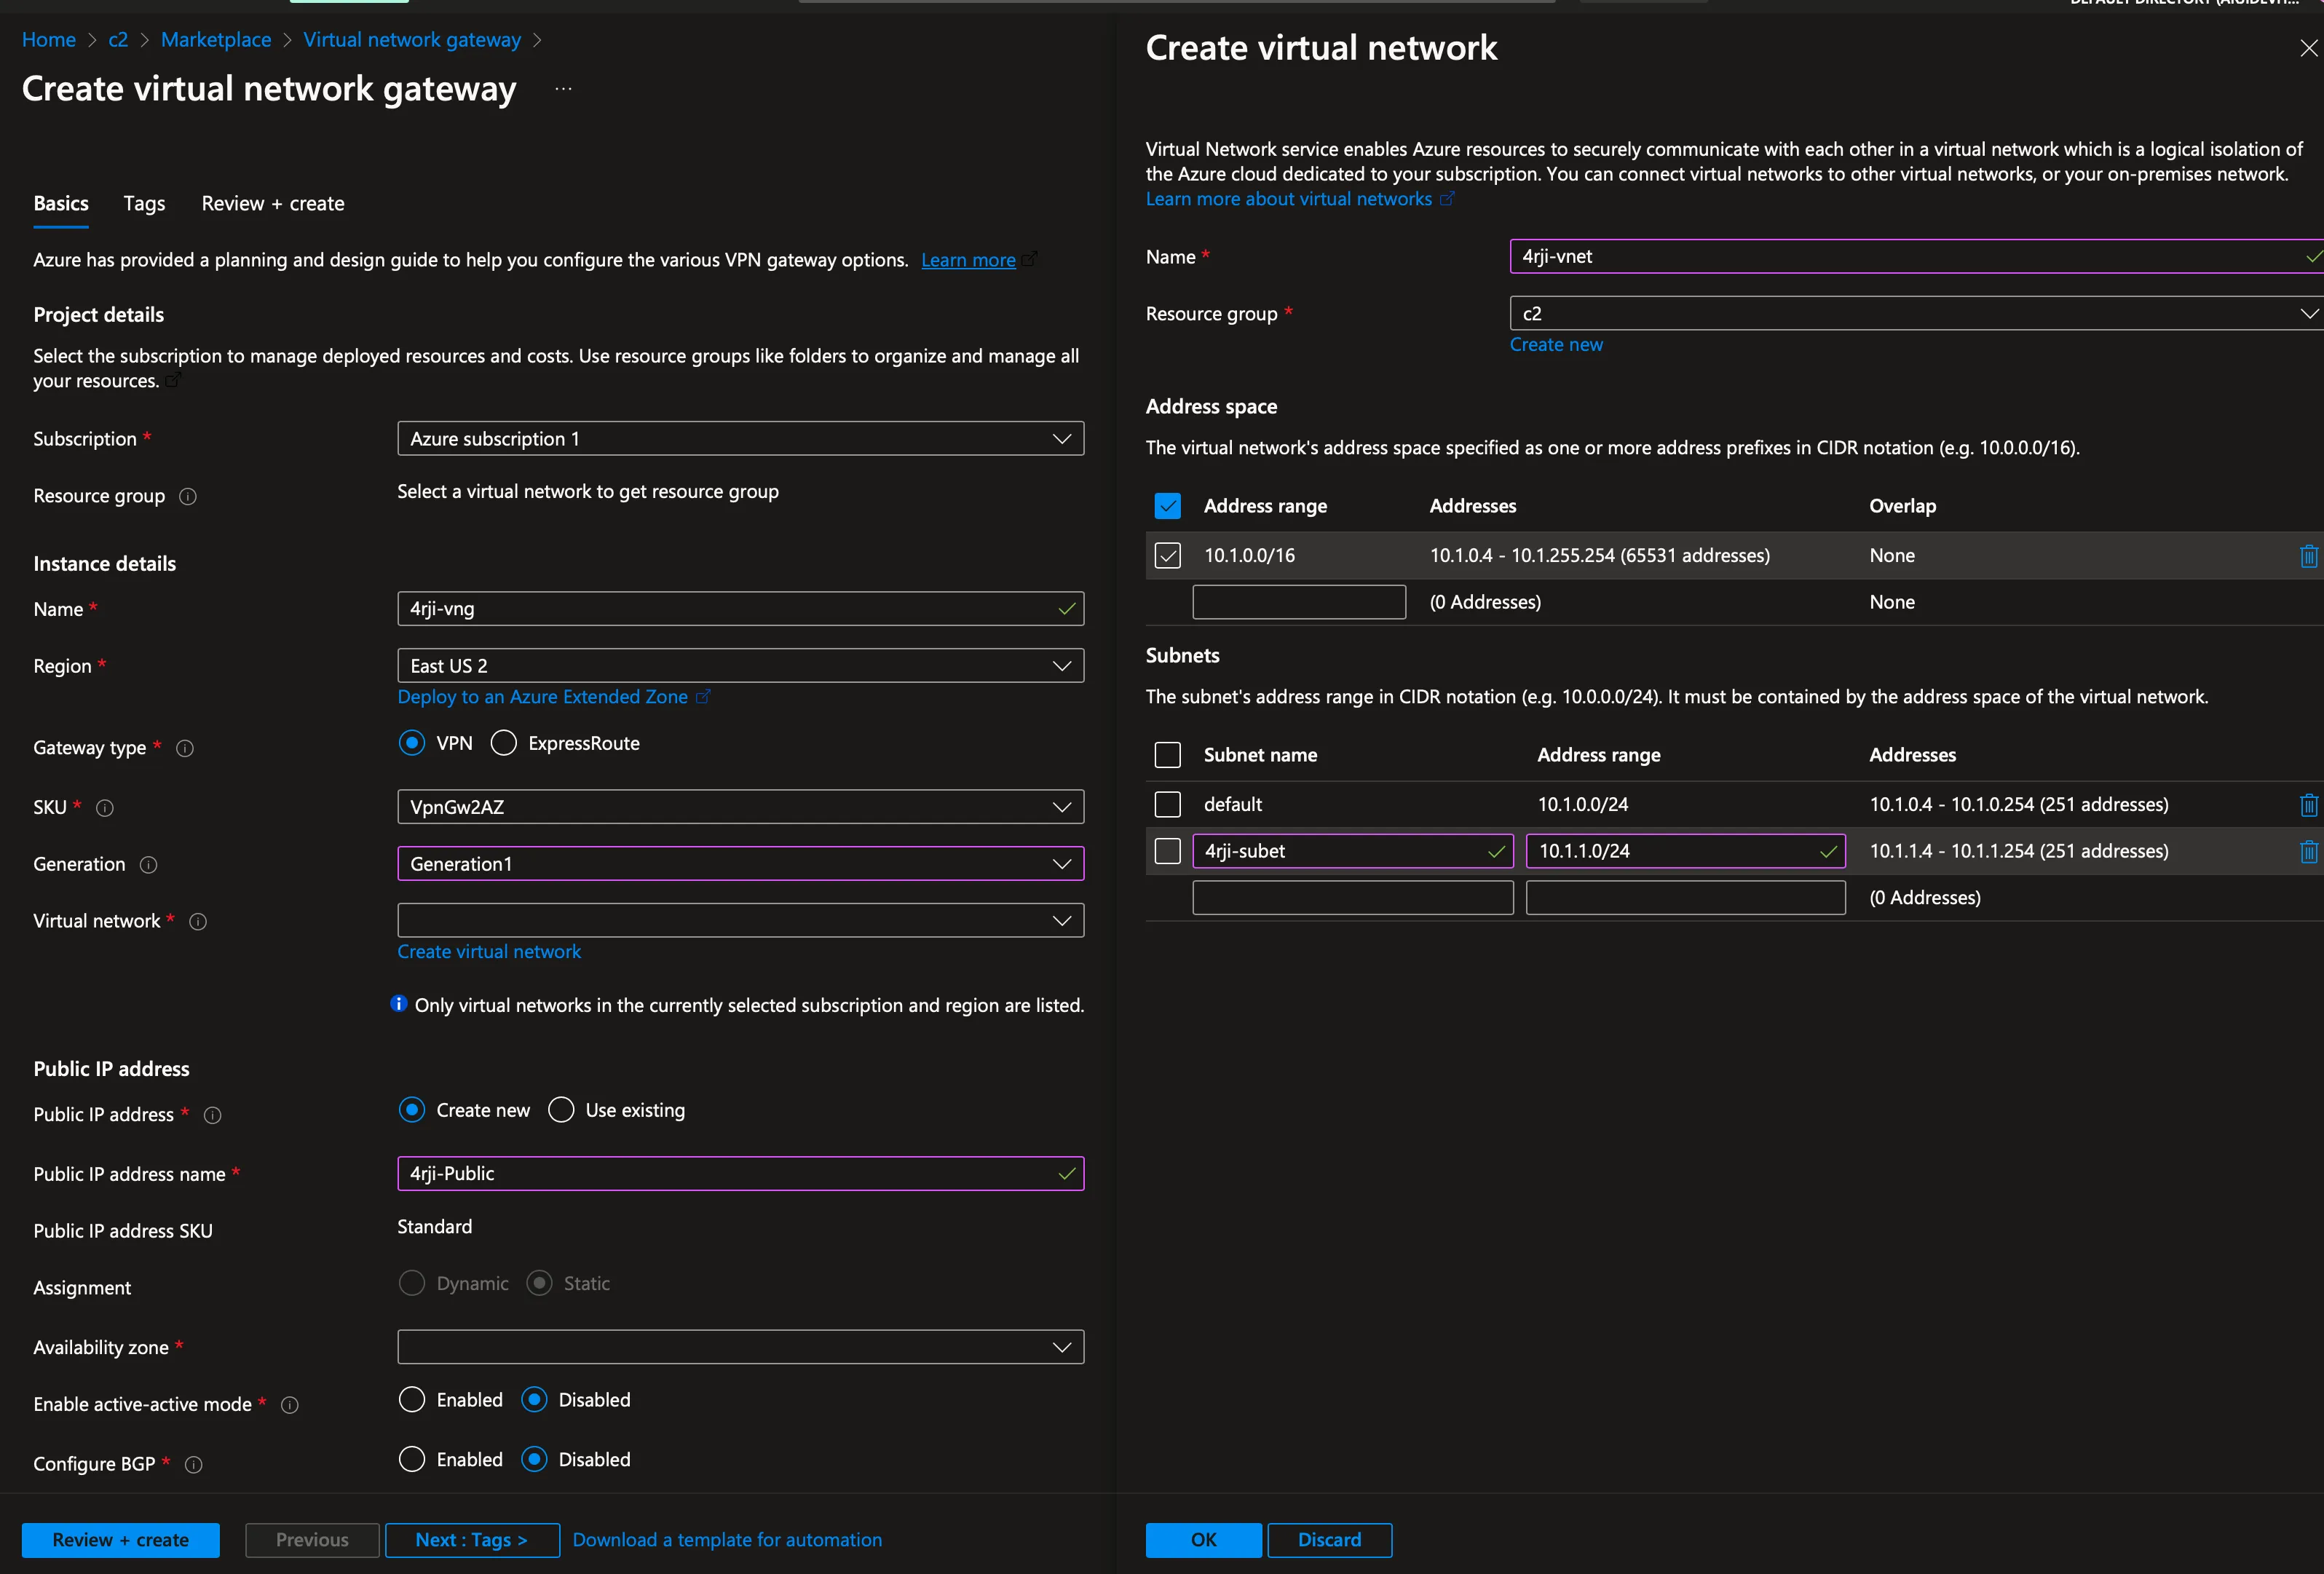Open the info tooltip for Configure BGP
Screen dimensions: 2324x1574
pos(193,1464)
